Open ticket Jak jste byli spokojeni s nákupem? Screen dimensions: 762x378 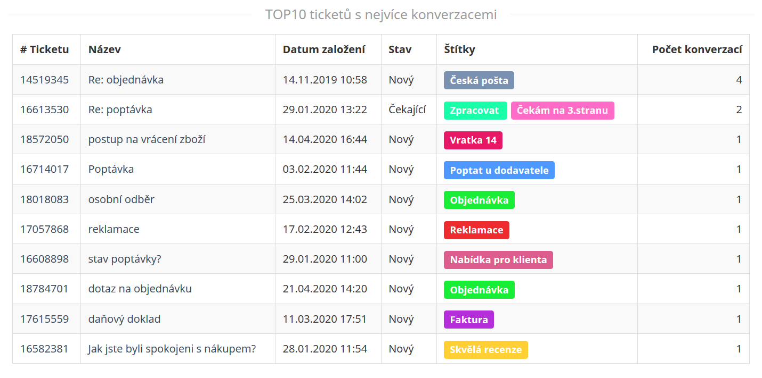172,349
